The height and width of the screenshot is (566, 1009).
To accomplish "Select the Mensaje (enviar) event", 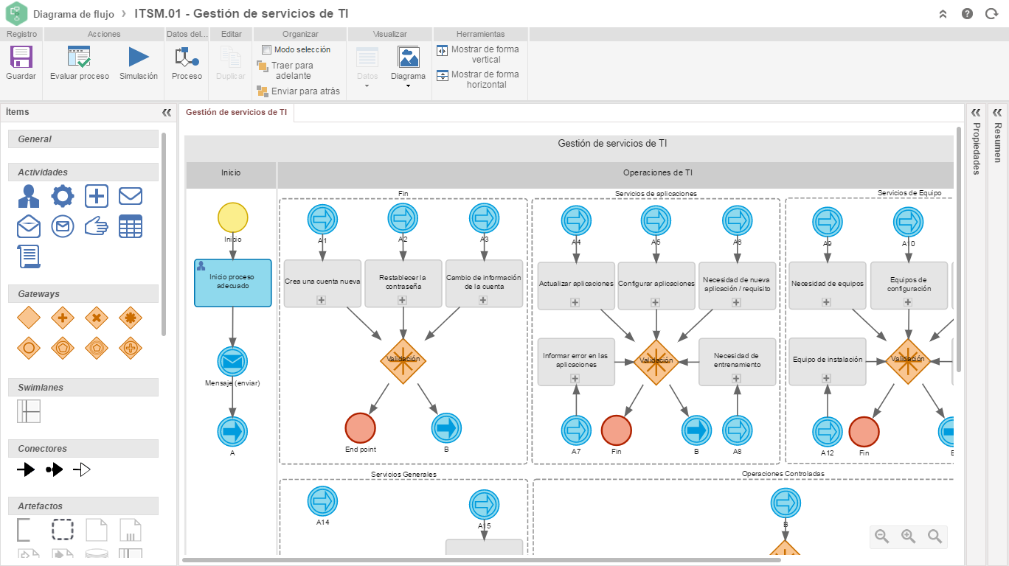I will 233,362.
